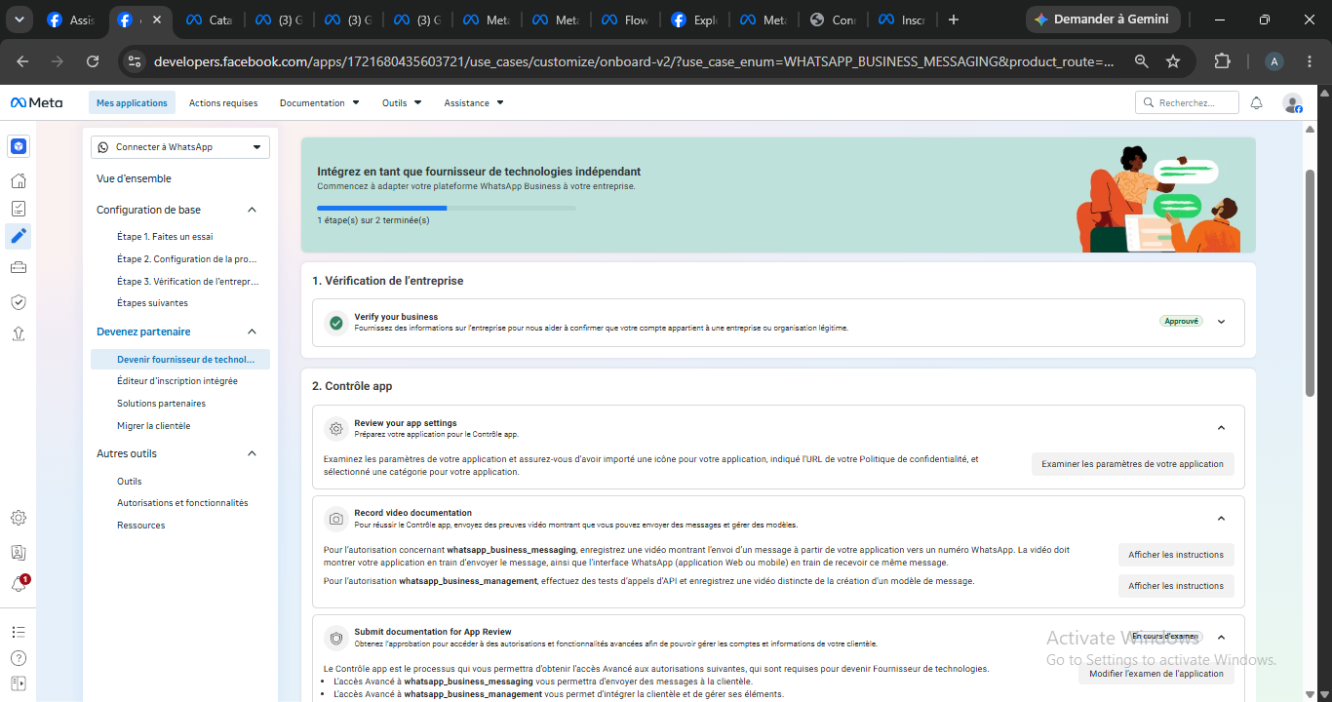This screenshot has width=1332, height=702.
Task: Switch to Mes applications tab
Action: 132,102
